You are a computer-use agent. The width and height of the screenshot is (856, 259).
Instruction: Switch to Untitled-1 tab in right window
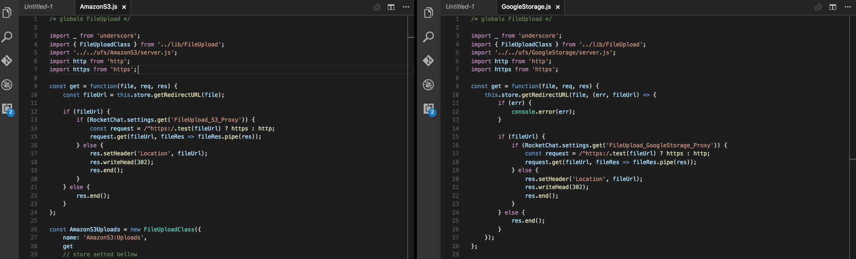(x=460, y=7)
